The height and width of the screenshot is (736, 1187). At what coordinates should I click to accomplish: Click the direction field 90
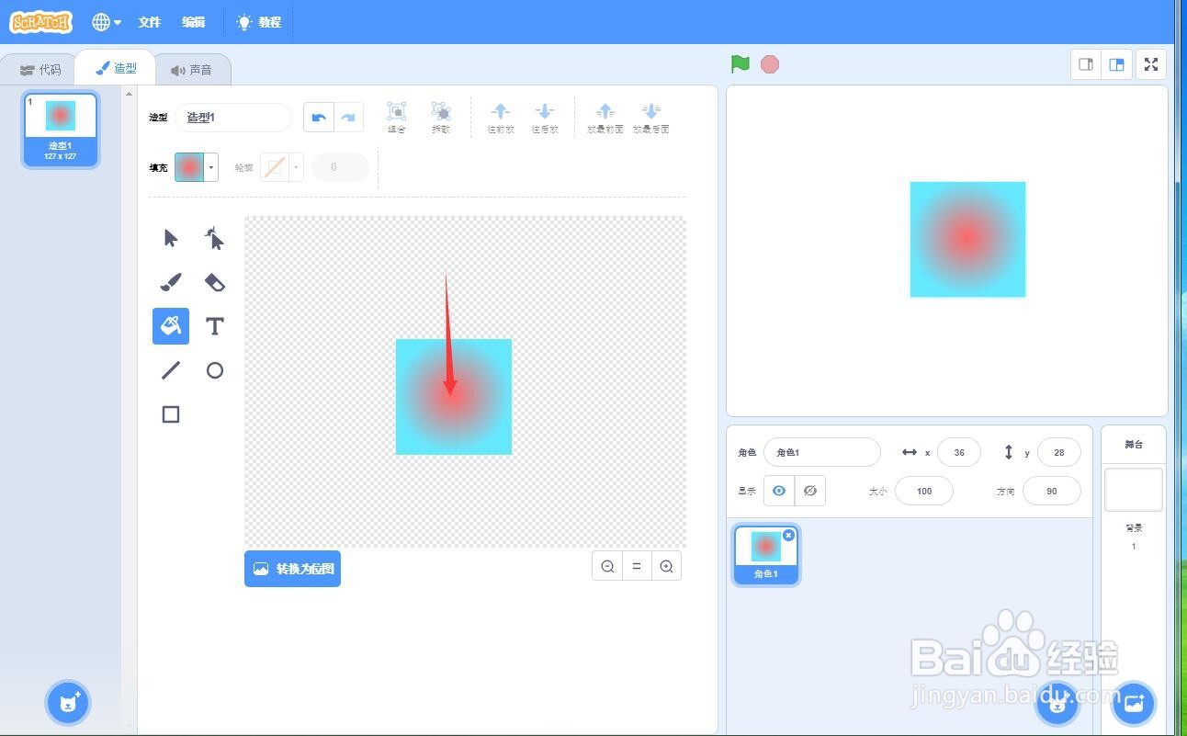tap(1052, 491)
